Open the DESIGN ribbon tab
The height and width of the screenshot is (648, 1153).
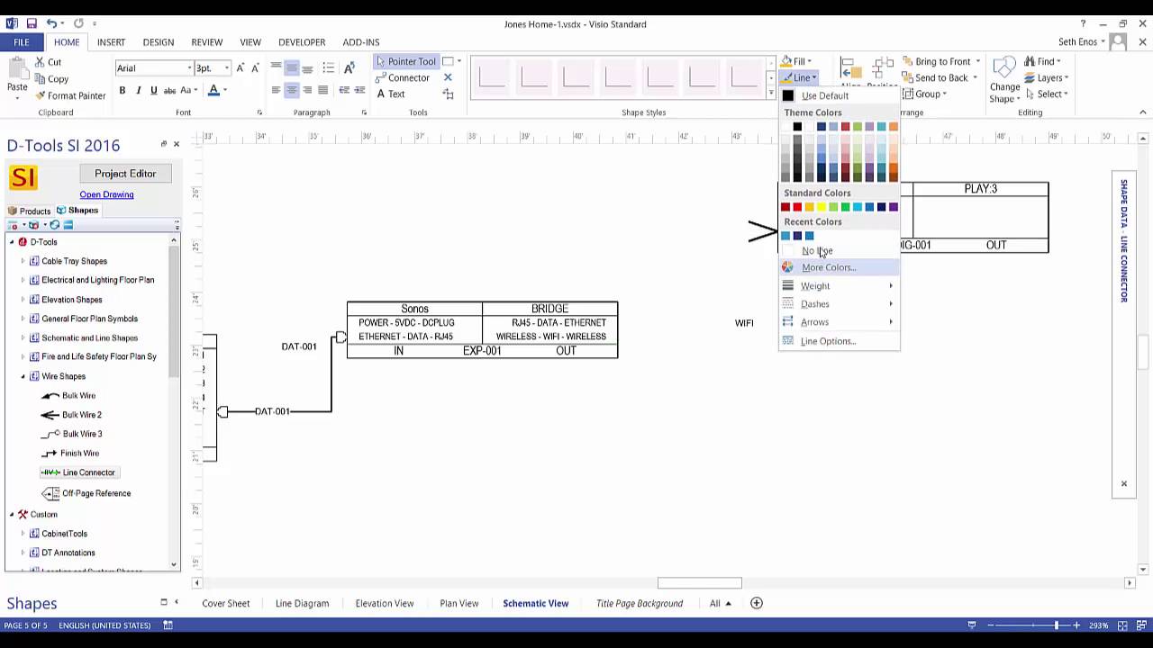coord(158,42)
